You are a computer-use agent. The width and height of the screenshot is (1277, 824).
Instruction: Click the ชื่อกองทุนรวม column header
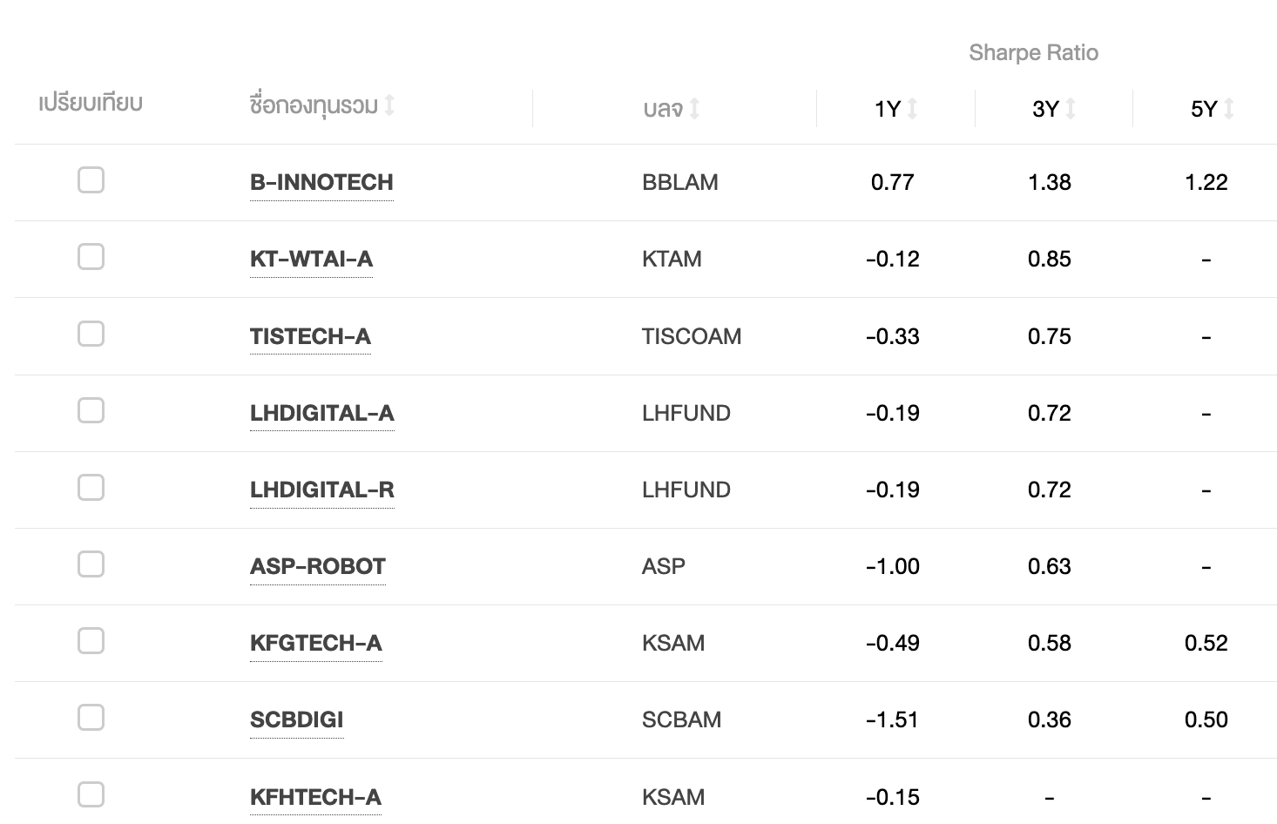(314, 105)
